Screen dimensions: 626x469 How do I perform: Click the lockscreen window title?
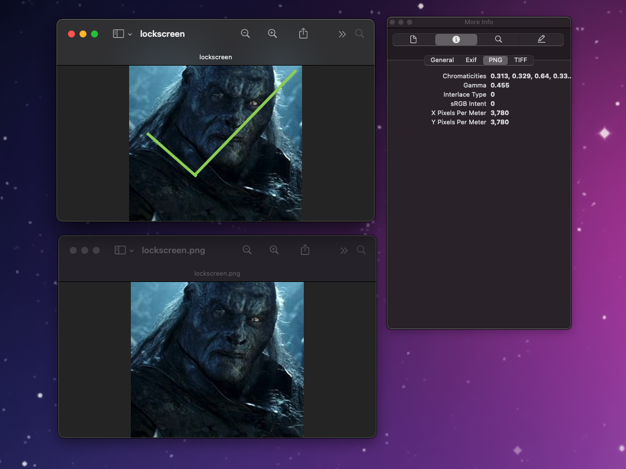(x=163, y=34)
